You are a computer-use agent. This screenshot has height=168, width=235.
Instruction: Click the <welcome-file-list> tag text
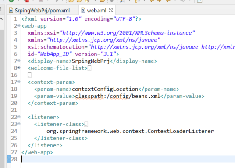(x=58, y=68)
